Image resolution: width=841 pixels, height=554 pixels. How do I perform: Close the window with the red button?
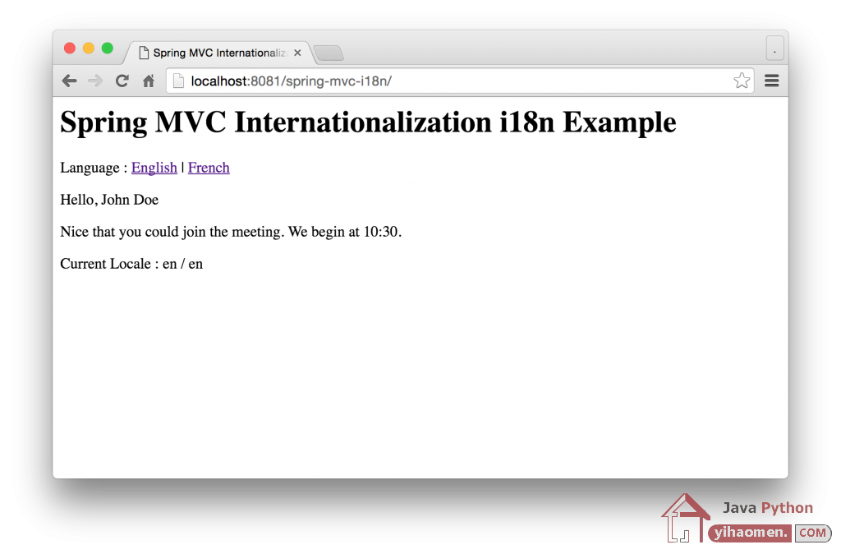click(69, 48)
